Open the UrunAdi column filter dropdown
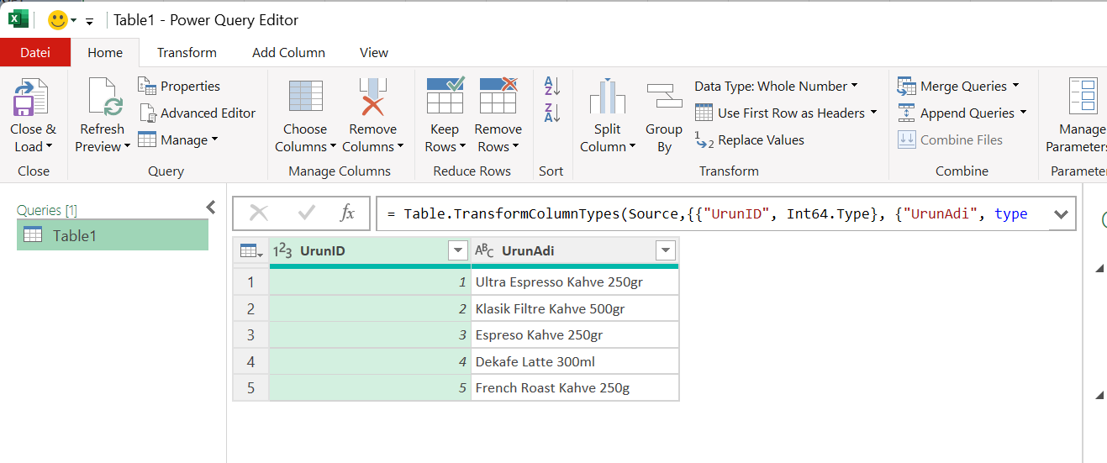The height and width of the screenshot is (463, 1107). click(x=666, y=250)
